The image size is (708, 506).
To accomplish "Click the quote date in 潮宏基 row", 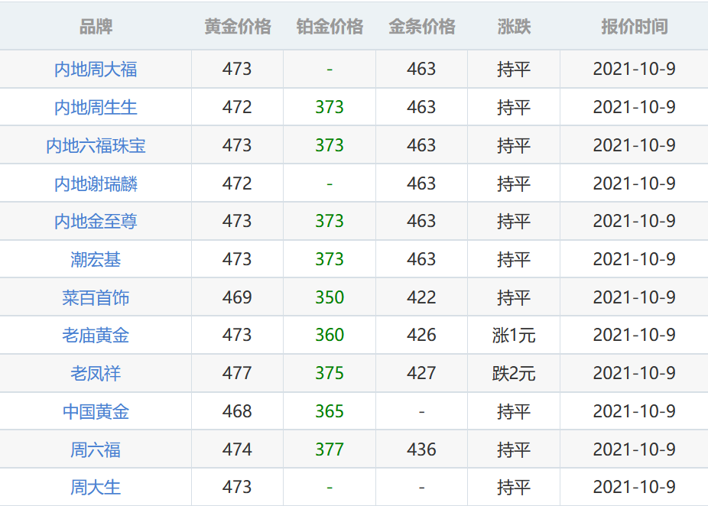I will pos(635,260).
